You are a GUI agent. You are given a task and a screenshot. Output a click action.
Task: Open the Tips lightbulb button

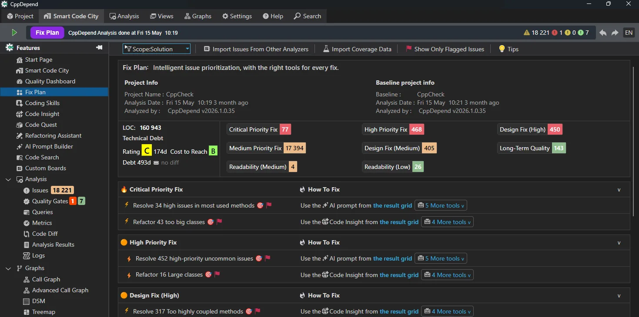509,49
